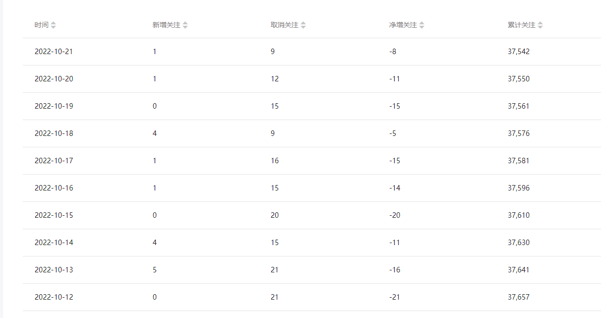This screenshot has width=601, height=318.
Task: Click the 净增关注 column header label
Action: point(403,25)
